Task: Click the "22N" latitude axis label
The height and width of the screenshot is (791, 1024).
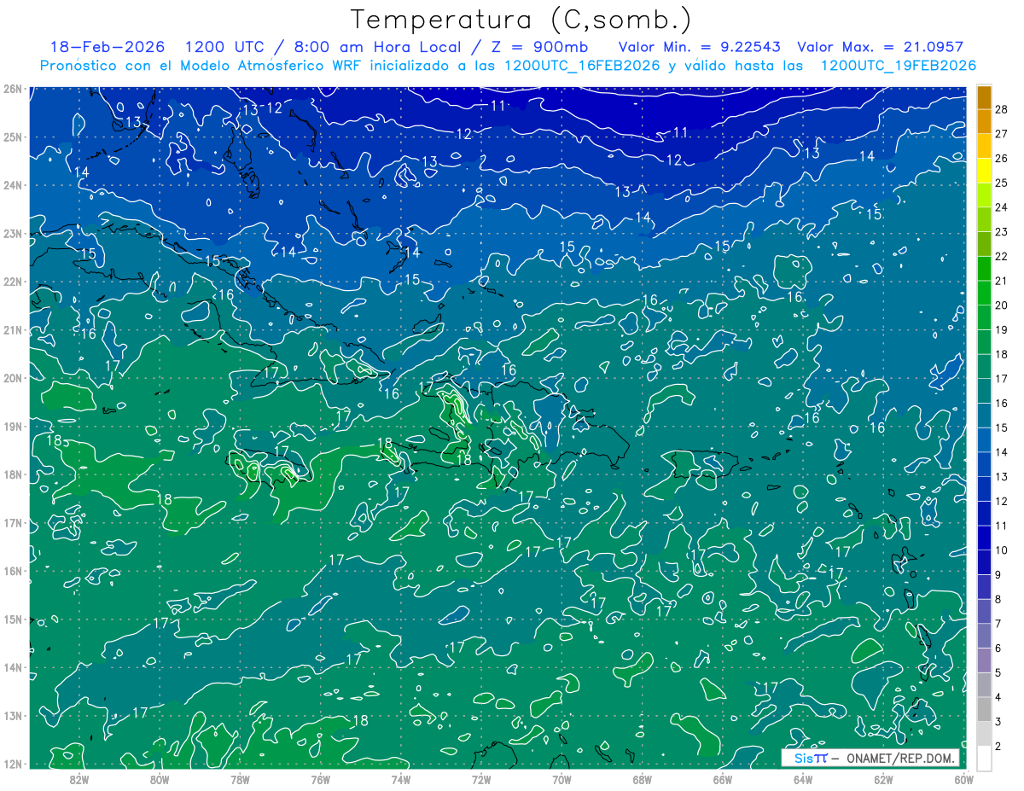Action: 13,282
